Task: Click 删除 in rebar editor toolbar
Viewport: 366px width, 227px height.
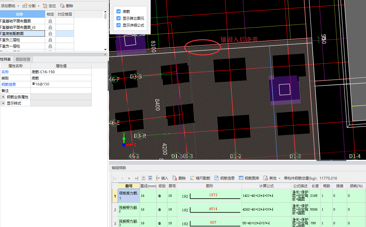Action: point(179,178)
